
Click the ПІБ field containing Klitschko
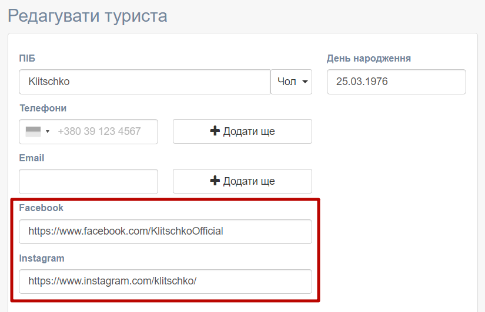coord(144,82)
